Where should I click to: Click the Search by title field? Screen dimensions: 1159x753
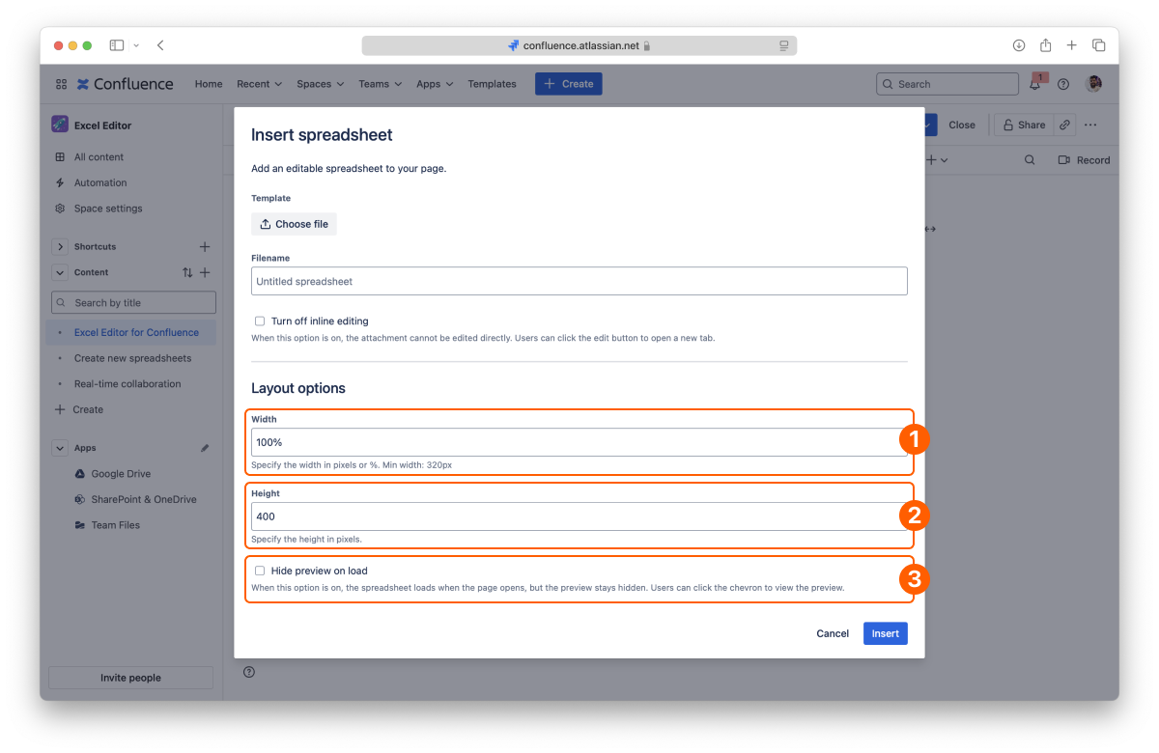(x=133, y=302)
